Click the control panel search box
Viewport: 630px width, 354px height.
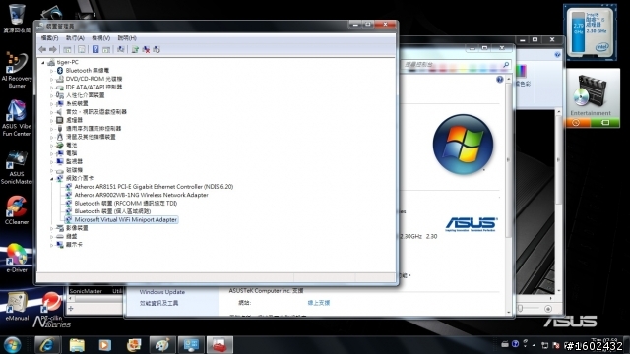pos(456,65)
